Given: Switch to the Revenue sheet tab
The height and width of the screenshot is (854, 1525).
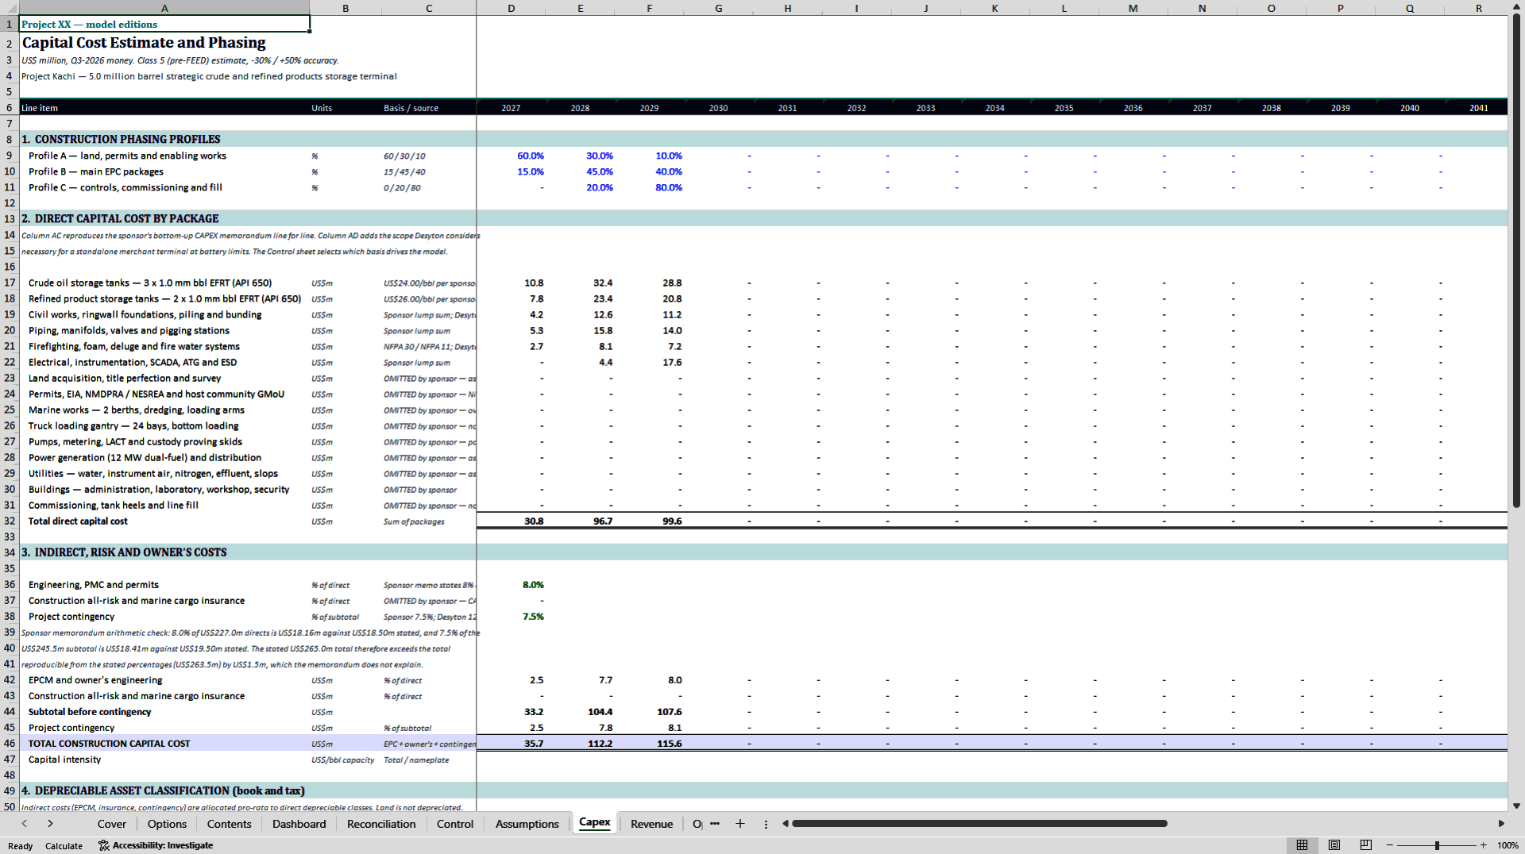Looking at the screenshot, I should (652, 824).
